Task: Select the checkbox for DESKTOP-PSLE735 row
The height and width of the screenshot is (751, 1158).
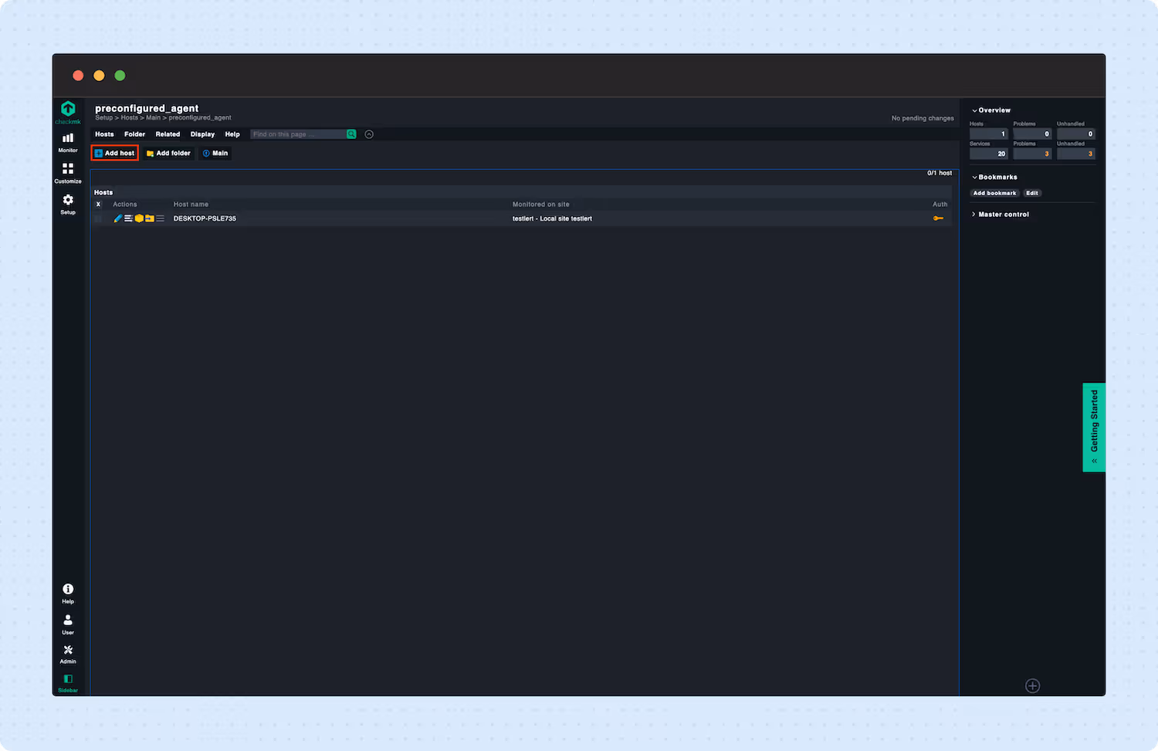Action: click(98, 218)
